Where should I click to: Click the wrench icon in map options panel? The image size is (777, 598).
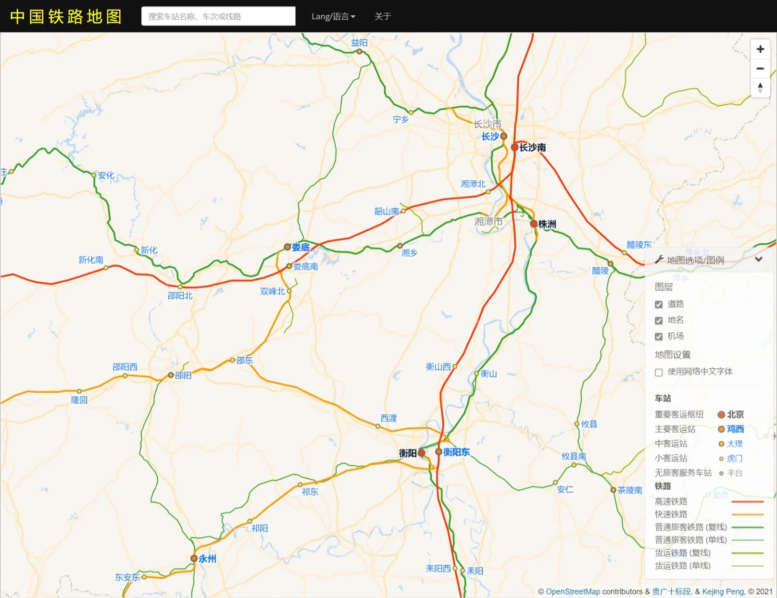659,260
